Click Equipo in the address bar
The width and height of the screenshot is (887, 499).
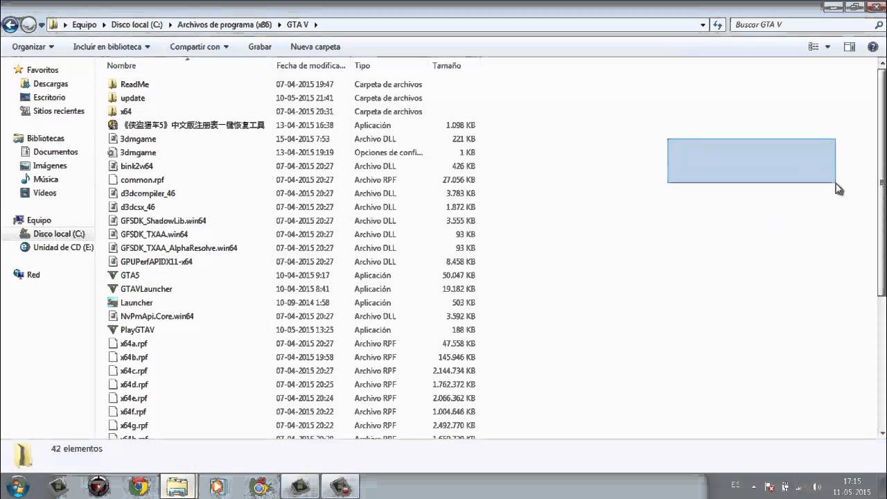click(85, 24)
